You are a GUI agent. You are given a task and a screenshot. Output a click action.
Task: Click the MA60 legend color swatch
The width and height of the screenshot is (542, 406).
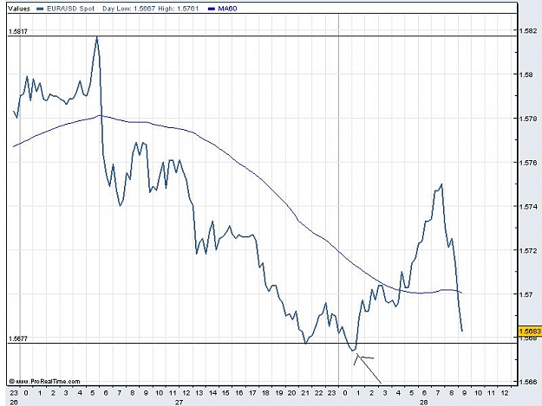click(x=212, y=9)
